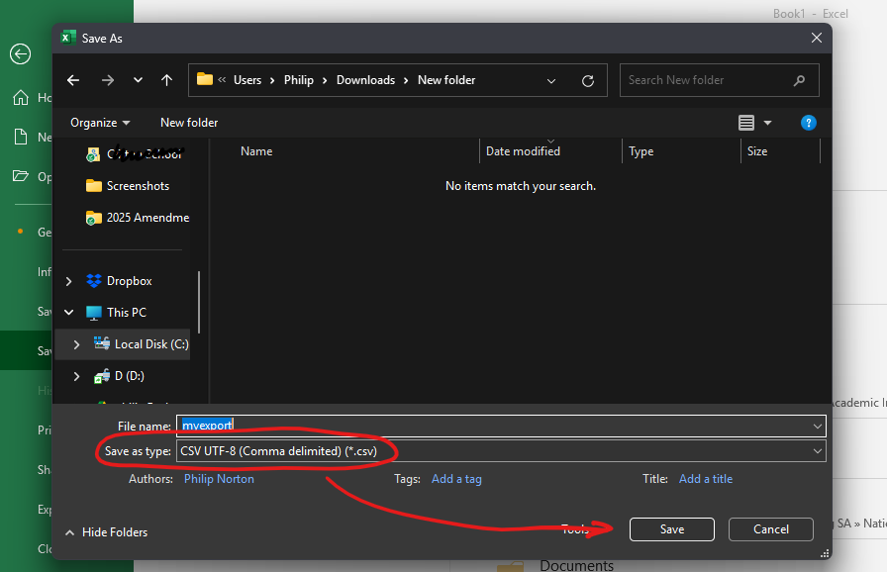Expand the D (D:) drive node
Image resolution: width=887 pixels, height=572 pixels.
(76, 376)
